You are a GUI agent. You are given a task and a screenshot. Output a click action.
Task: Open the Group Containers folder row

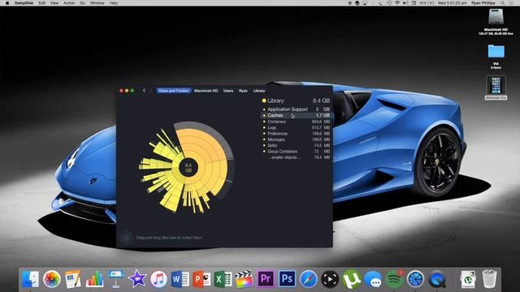[296, 152]
